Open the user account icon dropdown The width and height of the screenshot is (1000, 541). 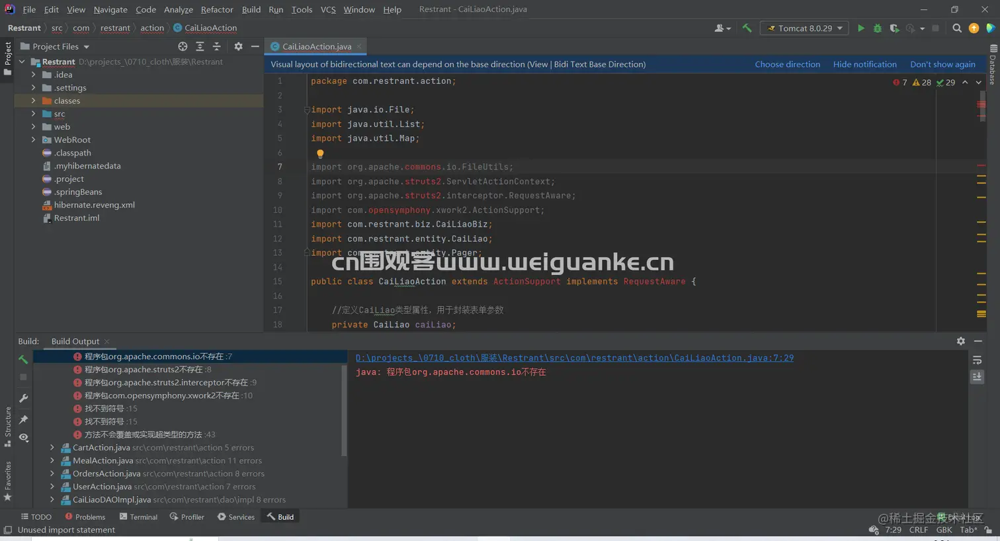722,28
